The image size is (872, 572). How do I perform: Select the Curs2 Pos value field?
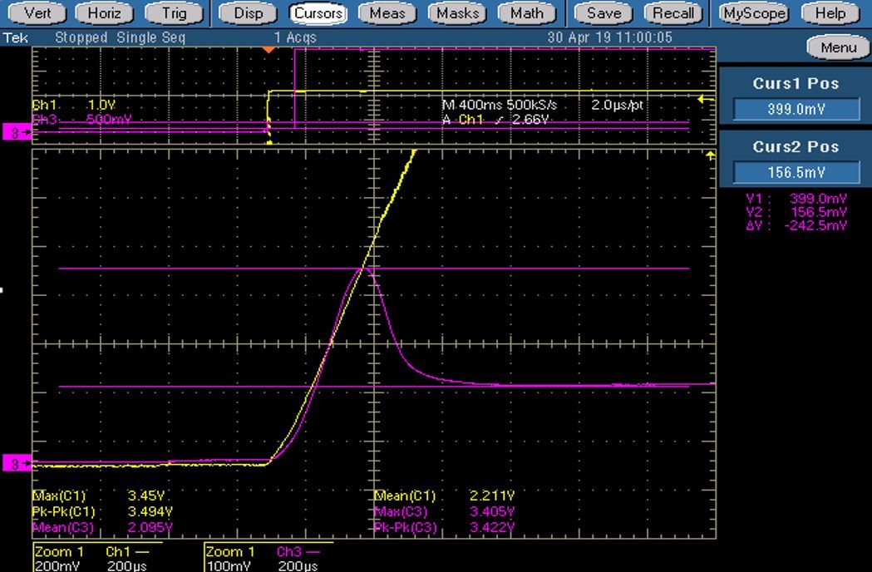(x=796, y=172)
